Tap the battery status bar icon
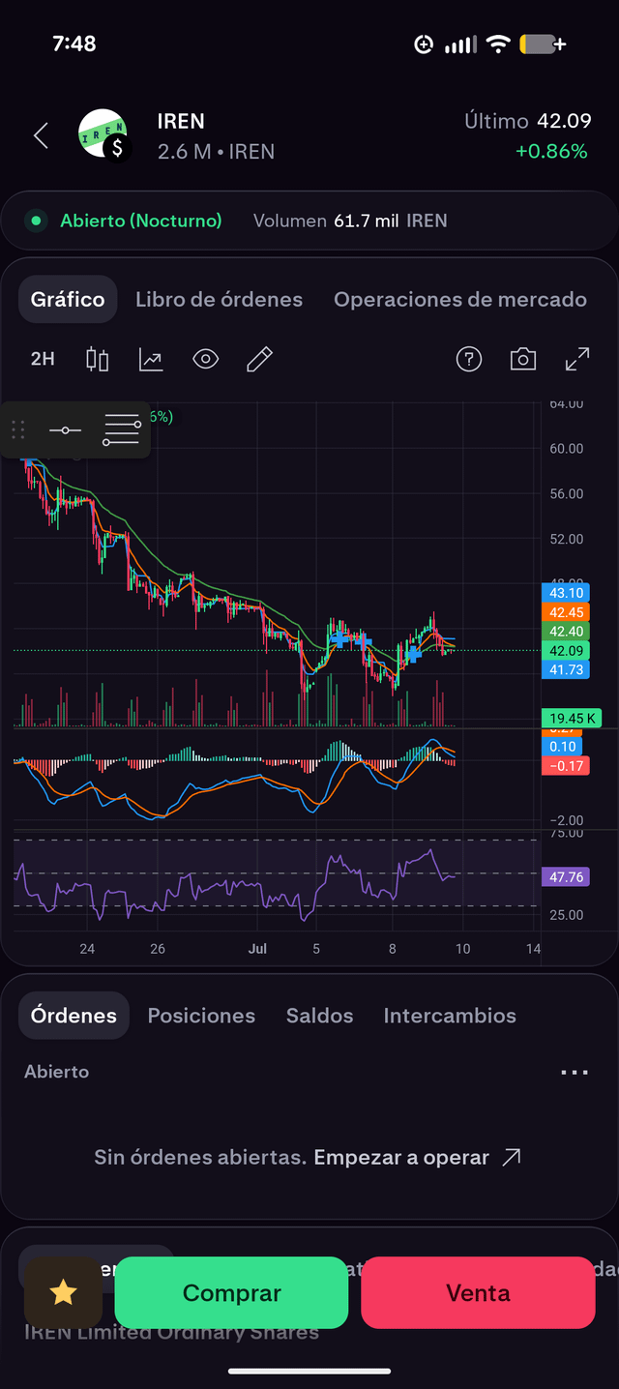Viewport: 619px width, 1389px height. point(543,44)
